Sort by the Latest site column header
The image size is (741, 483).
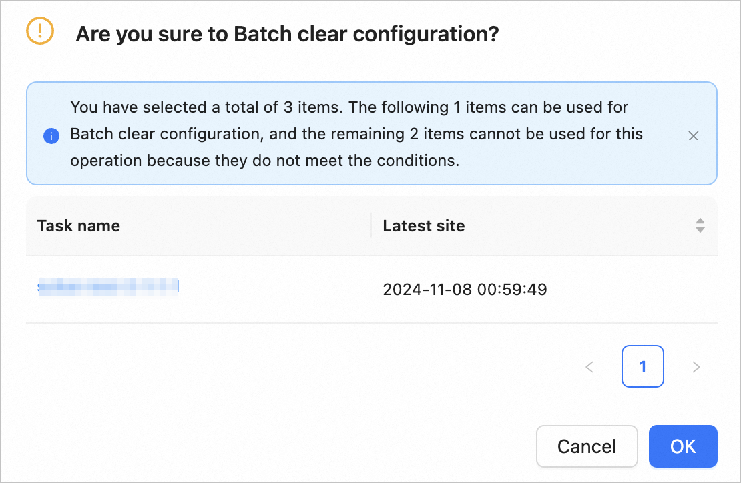point(424,225)
